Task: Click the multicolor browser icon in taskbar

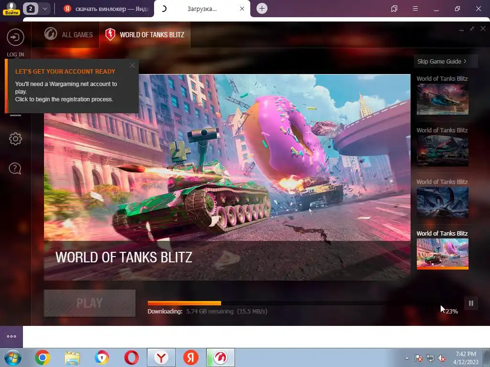Action: pyautogui.click(x=102, y=357)
